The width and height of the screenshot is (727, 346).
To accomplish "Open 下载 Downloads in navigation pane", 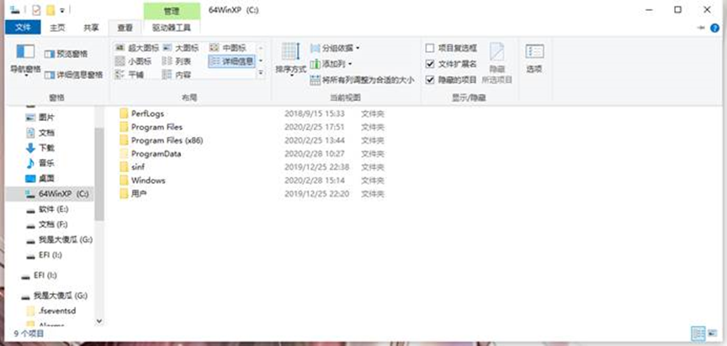I will click(x=40, y=148).
